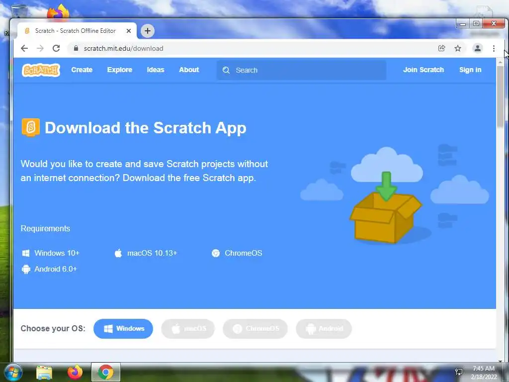Reload the page with refresh icon
Image resolution: width=509 pixels, height=382 pixels.
click(56, 48)
